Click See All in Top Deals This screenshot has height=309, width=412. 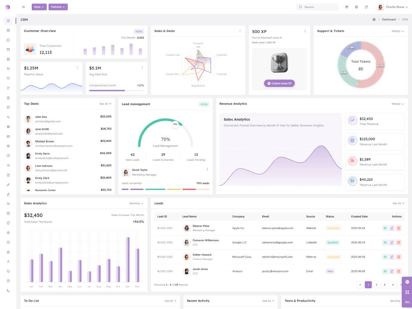tap(105, 104)
